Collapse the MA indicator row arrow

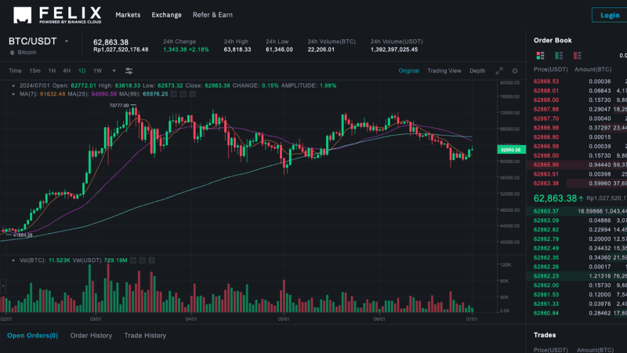[13, 94]
